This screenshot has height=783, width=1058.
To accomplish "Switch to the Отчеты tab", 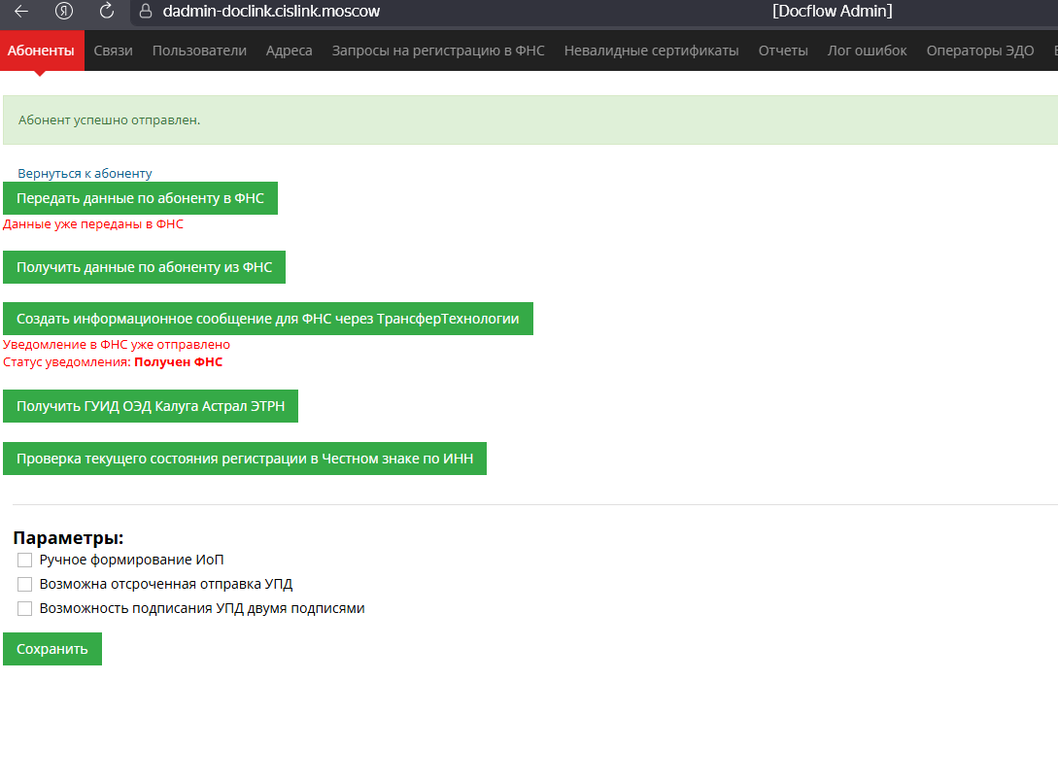I will [x=783, y=51].
